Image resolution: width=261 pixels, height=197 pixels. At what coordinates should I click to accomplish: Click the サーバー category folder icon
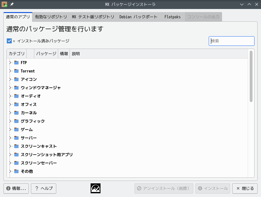coord(16,138)
